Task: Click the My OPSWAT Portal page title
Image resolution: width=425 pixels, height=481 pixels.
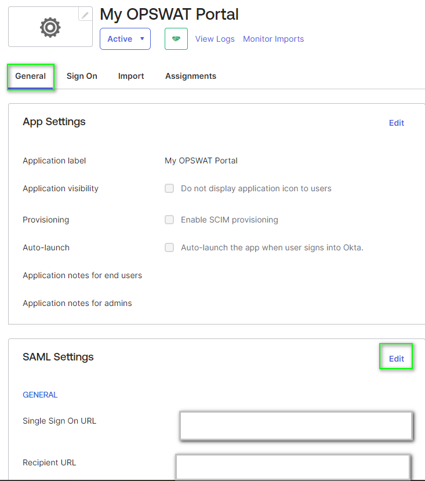Action: click(x=169, y=14)
